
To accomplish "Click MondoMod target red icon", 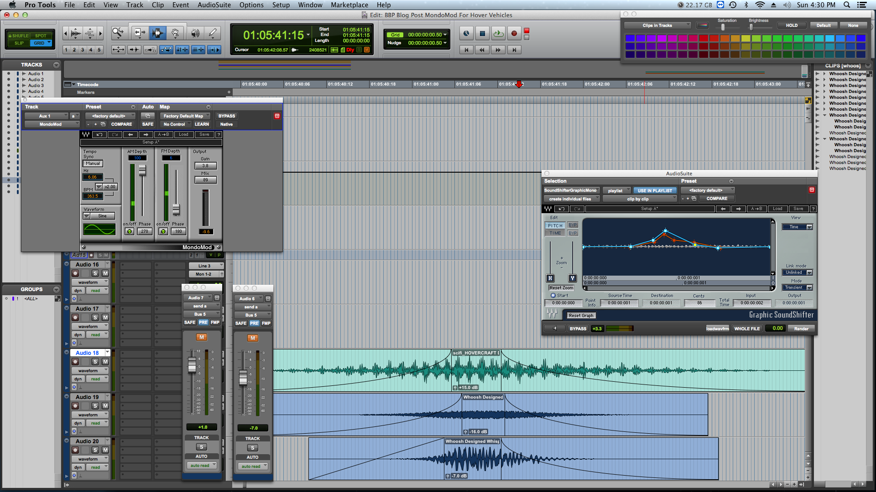I will click(277, 116).
